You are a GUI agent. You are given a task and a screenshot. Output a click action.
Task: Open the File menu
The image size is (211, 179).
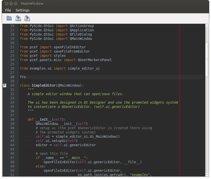pos(8,10)
